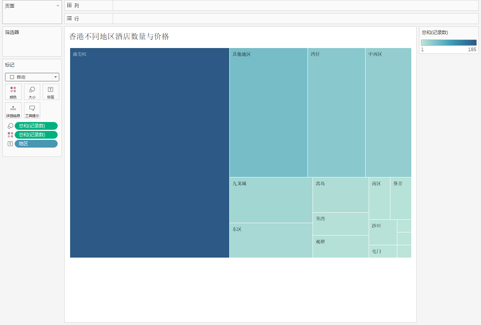Viewport: 481px width, 325px height.
Task: Click the columns icon next to 列
Action: (69, 5)
